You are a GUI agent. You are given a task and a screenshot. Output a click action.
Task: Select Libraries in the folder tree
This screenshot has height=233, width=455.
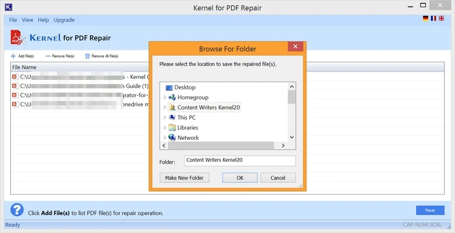(187, 128)
